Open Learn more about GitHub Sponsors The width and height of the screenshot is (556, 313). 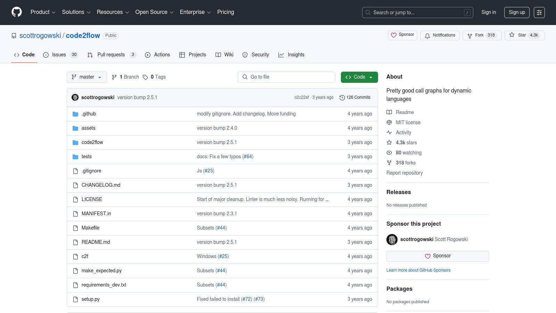(418, 270)
